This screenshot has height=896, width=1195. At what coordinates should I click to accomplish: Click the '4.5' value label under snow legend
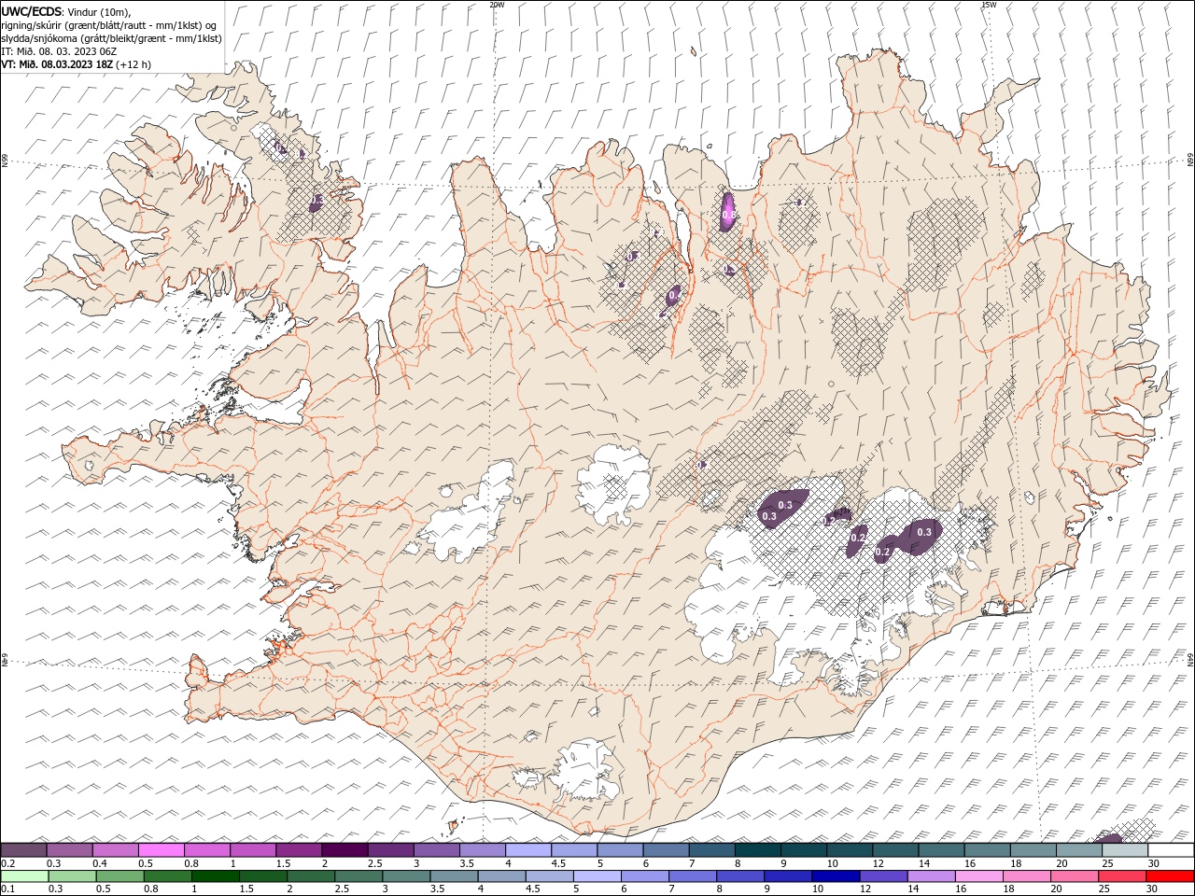(558, 862)
